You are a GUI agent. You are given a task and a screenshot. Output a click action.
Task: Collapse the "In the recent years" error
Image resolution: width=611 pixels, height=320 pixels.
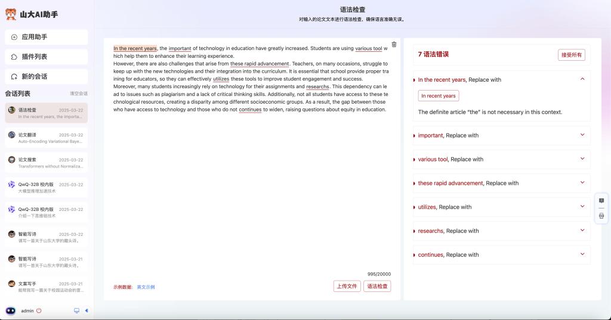click(x=582, y=79)
